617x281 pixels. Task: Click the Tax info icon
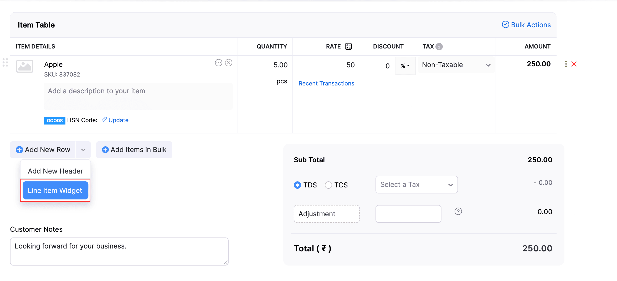[x=439, y=46]
